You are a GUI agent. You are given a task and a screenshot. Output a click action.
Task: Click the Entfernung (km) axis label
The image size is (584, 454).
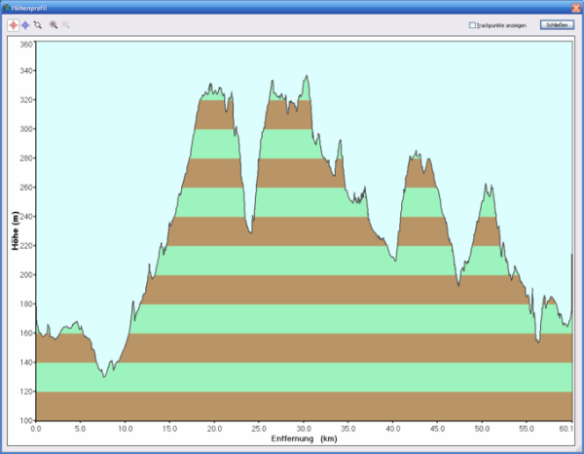pos(303,438)
